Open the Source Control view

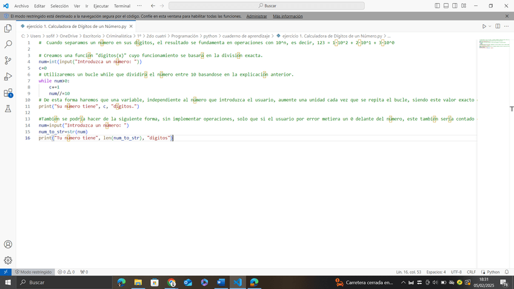pos(8,61)
